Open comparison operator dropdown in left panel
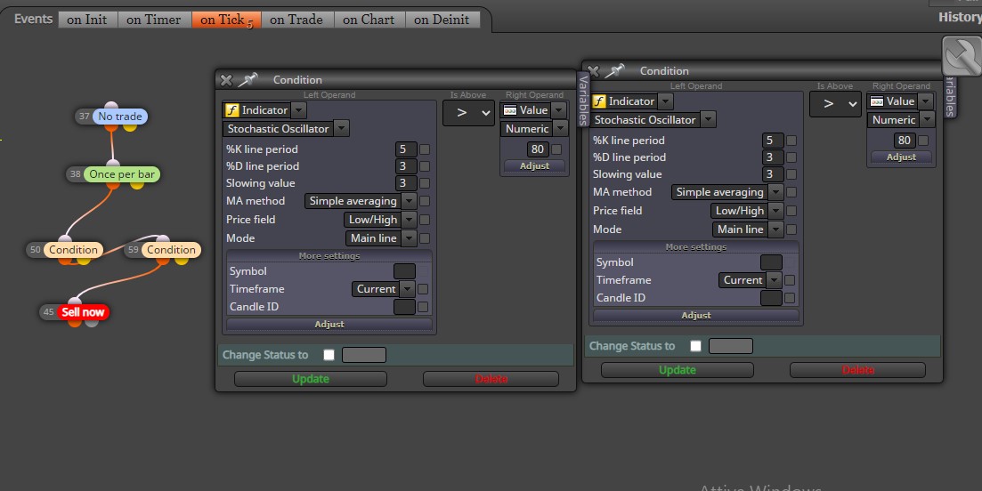Image resolution: width=982 pixels, height=491 pixels. click(468, 113)
